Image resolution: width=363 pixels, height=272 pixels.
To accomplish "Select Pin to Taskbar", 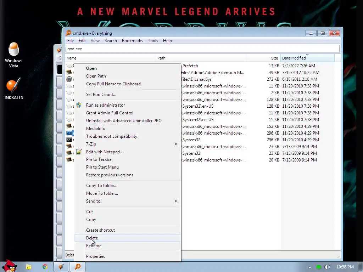I will [x=99, y=159].
